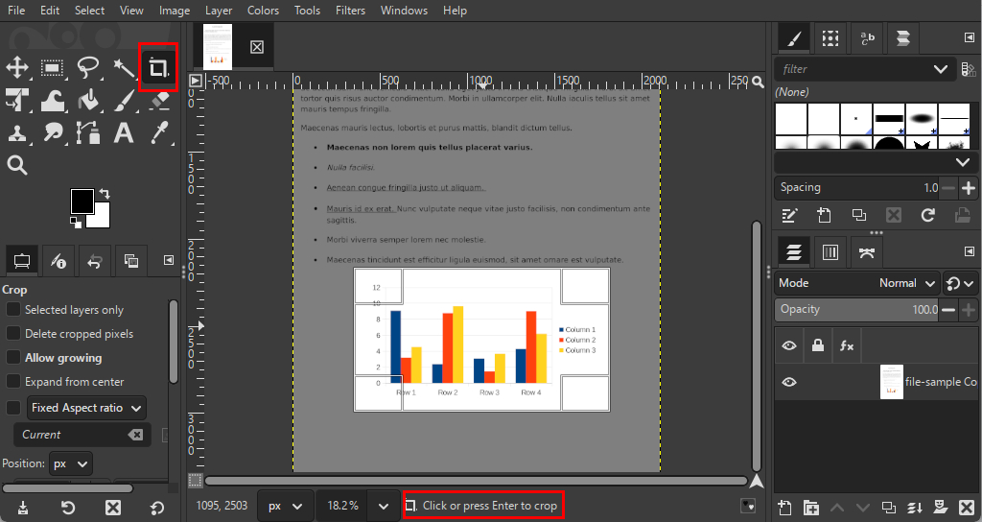Open status bar unit px dropdown
This screenshot has width=982, height=522.
click(285, 506)
